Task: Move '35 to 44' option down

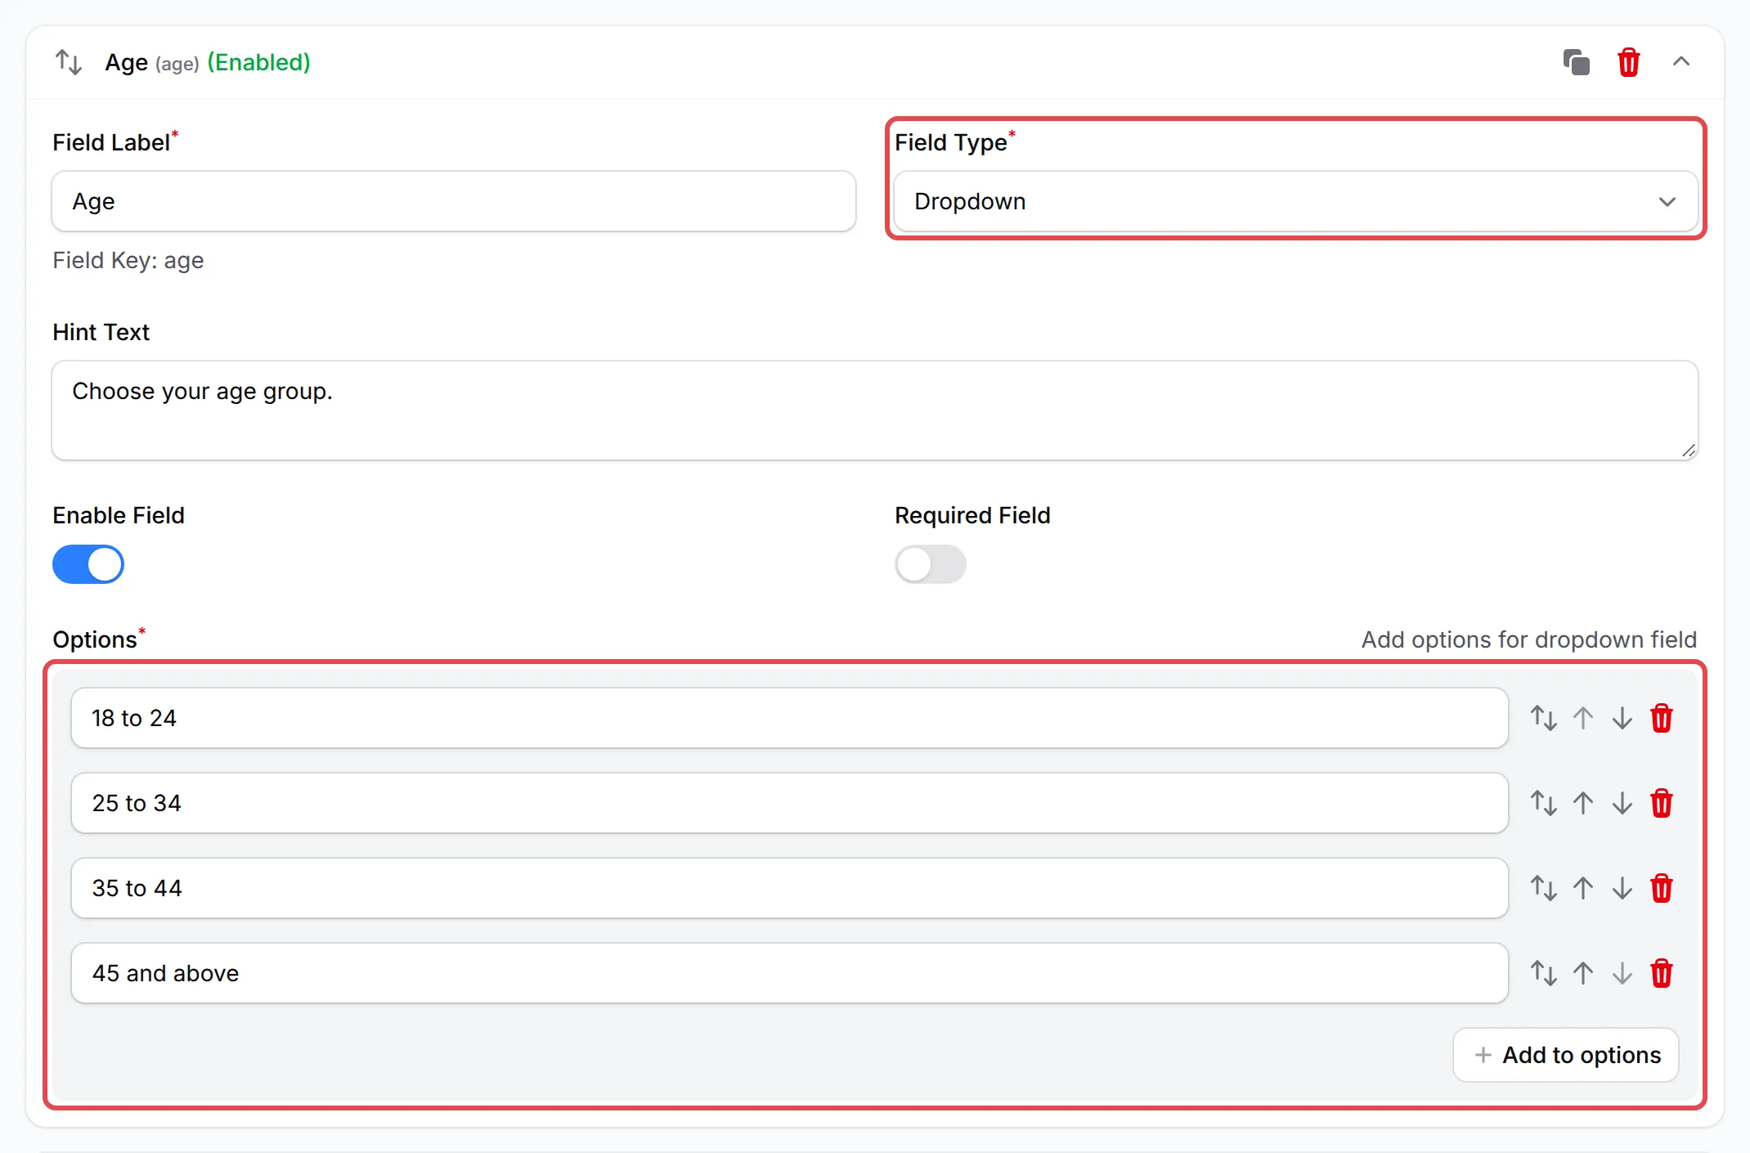Action: pyautogui.click(x=1622, y=888)
